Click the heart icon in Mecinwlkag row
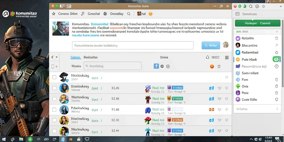This screenshot has width=284, height=142. pyautogui.click(x=220, y=131)
